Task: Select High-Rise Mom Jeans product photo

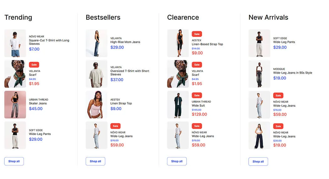Action: [96, 43]
